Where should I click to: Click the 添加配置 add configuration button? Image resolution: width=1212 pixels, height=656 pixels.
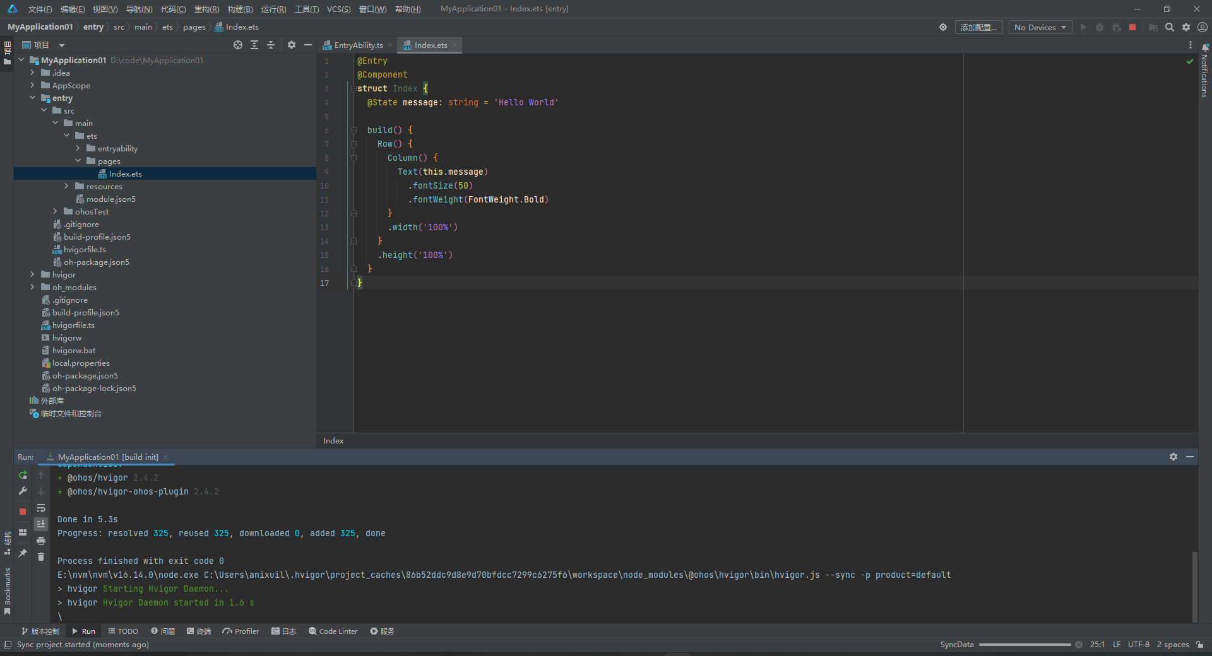978,27
